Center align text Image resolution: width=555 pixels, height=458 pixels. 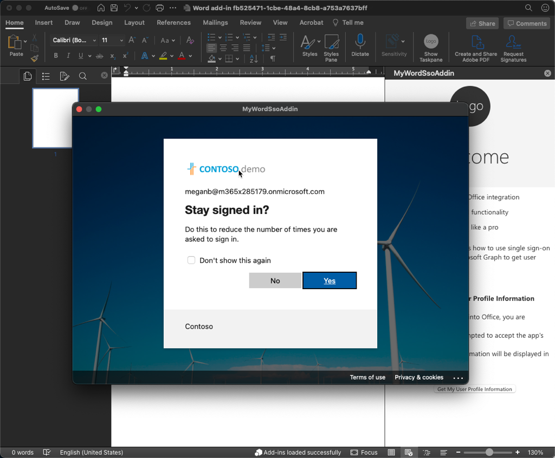pos(223,48)
